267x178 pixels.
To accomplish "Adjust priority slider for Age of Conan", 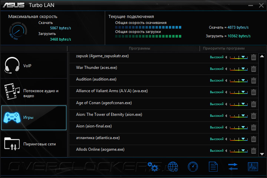I will (x=239, y=104).
